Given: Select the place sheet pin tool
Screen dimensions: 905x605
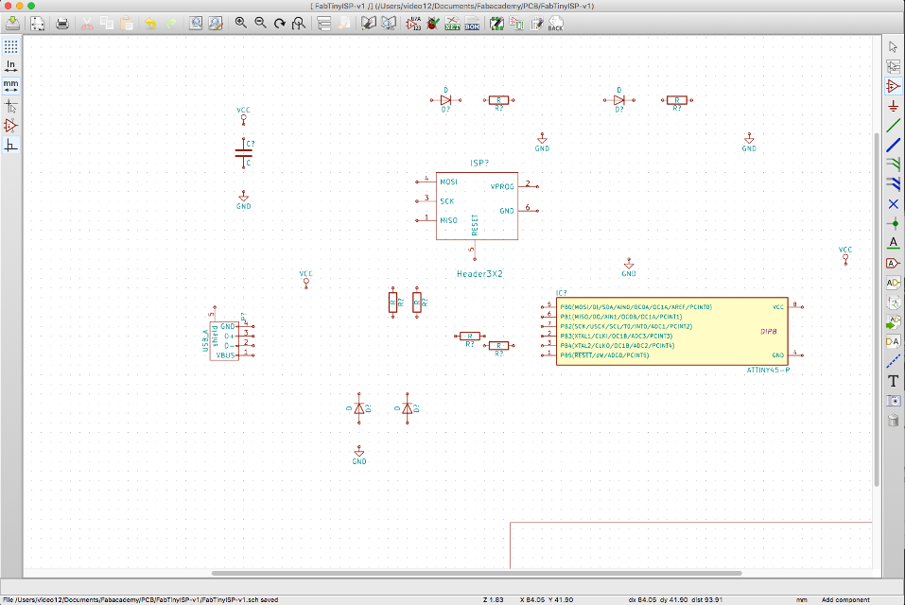Looking at the screenshot, I should tap(894, 341).
